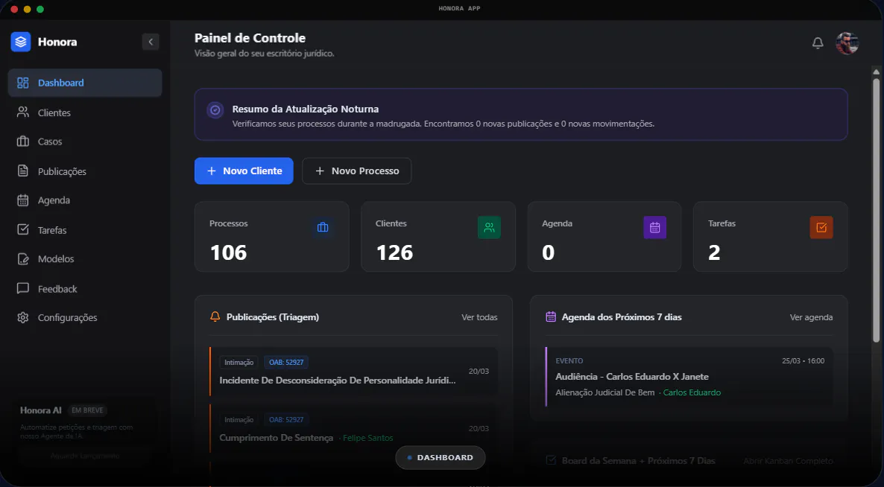Click the check icon in Resumo banner

pos(215,109)
